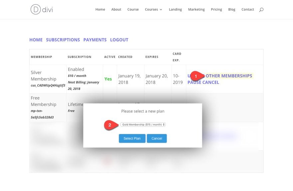The height and width of the screenshot is (191, 293).
Task: Cancel the Silver Membership subscription
Action: coord(211,82)
